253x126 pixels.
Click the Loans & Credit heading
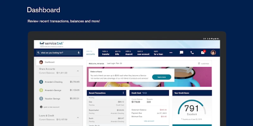click(x=46, y=116)
